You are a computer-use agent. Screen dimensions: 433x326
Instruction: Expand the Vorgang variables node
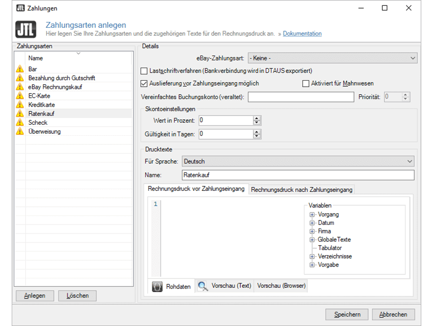[x=312, y=215]
